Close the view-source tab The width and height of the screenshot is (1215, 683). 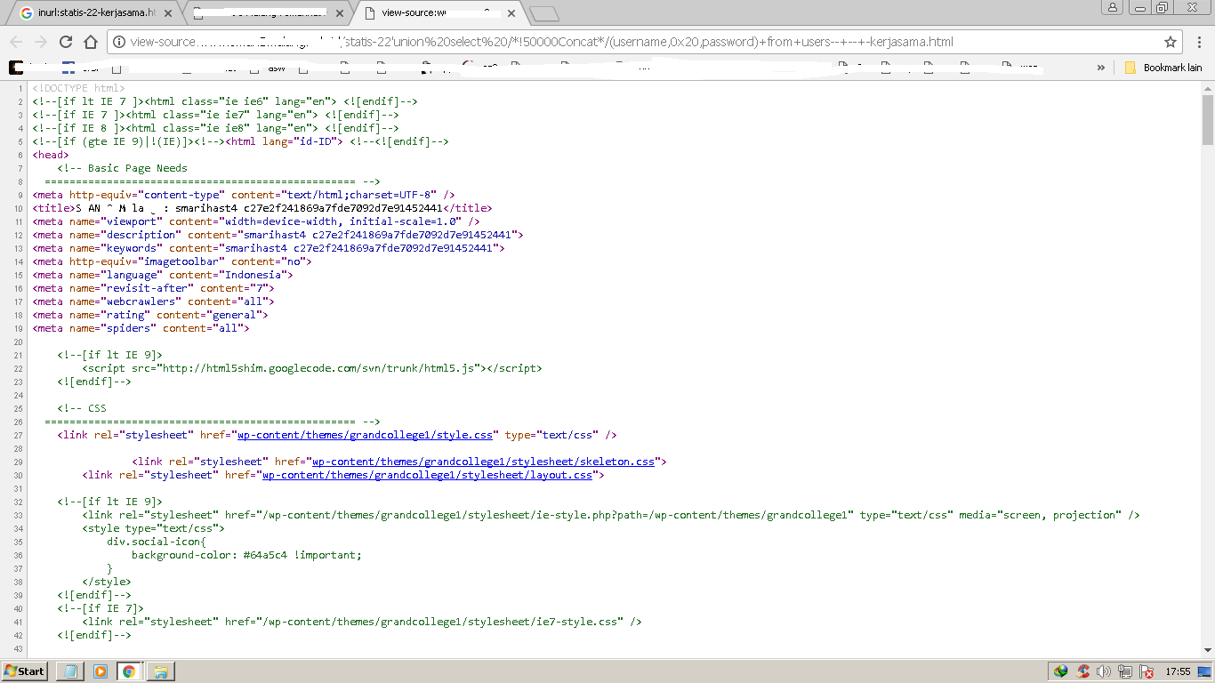point(510,13)
